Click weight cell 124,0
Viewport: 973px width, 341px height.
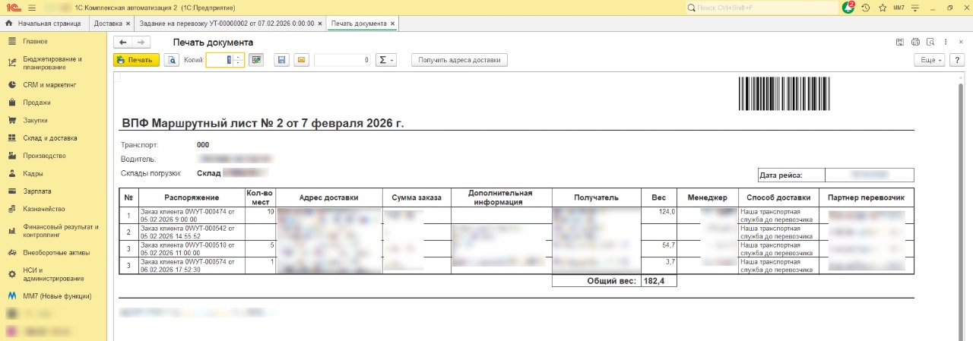coord(658,215)
